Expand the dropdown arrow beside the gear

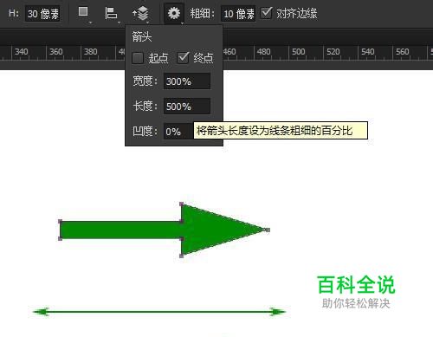click(182, 23)
